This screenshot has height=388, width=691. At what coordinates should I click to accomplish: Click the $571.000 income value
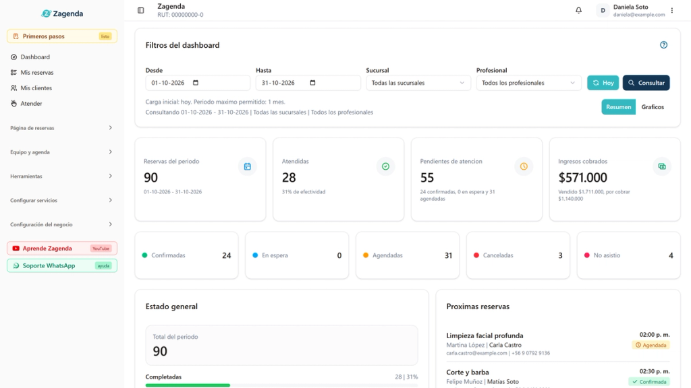(x=582, y=177)
